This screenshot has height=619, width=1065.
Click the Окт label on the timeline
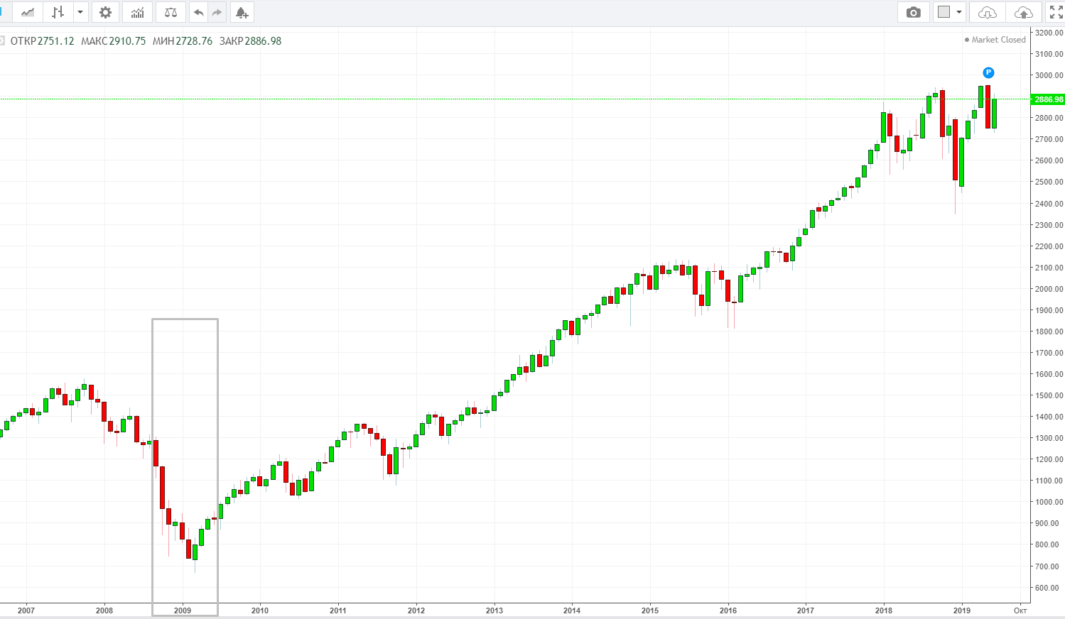click(1019, 609)
